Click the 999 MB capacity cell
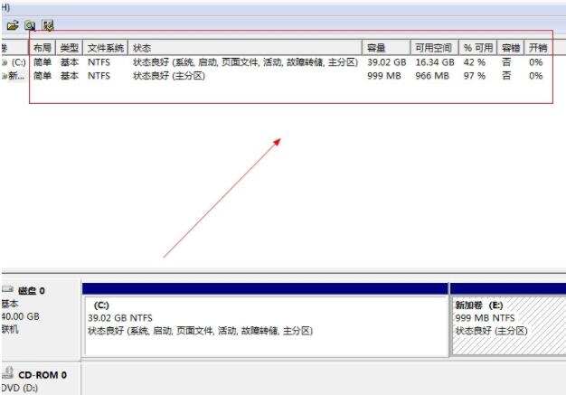The image size is (566, 395). [384, 76]
